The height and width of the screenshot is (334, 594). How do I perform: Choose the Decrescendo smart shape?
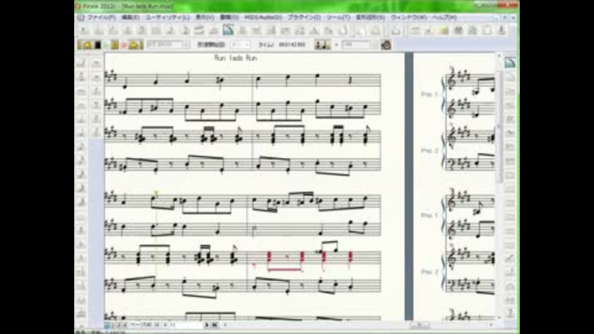[510, 92]
